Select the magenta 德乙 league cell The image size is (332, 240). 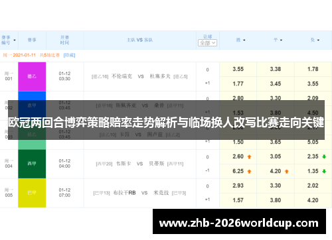click(32, 76)
